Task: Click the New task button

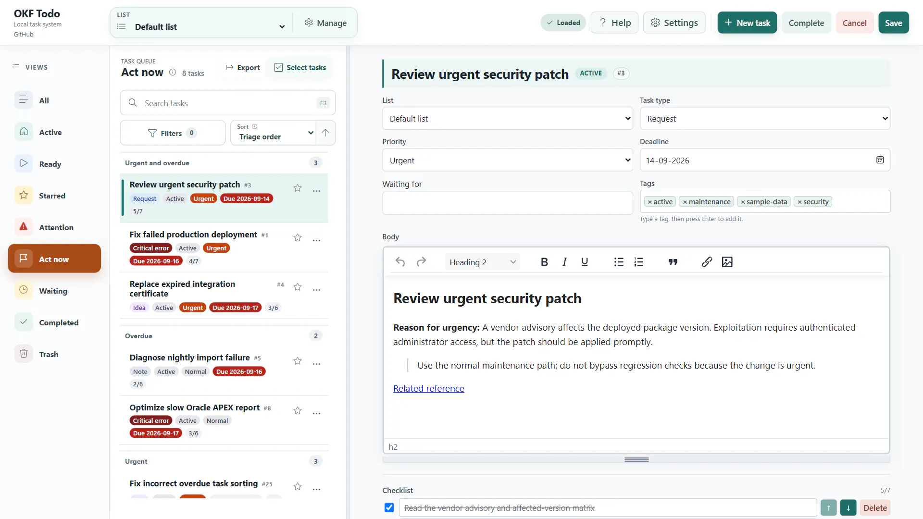Action: tap(747, 23)
